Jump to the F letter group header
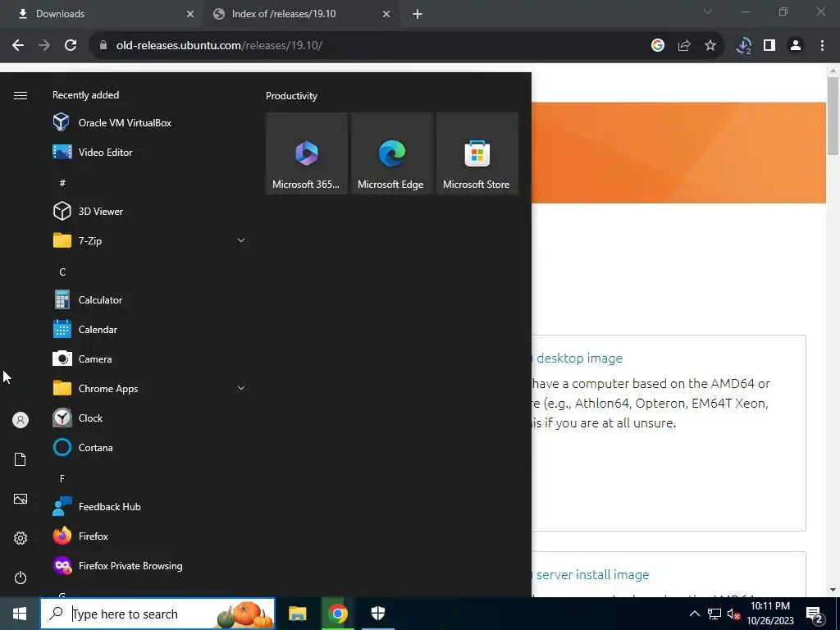Viewport: 840px width, 630px height. point(62,478)
